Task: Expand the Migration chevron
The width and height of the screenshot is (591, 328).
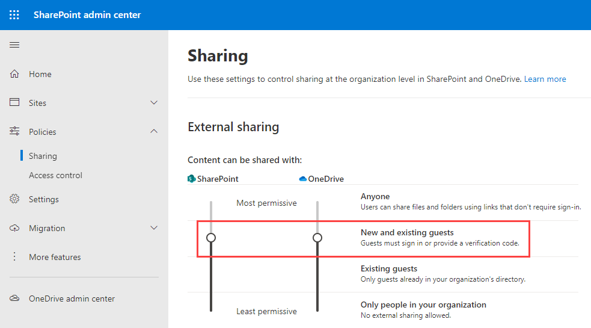Action: (154, 228)
